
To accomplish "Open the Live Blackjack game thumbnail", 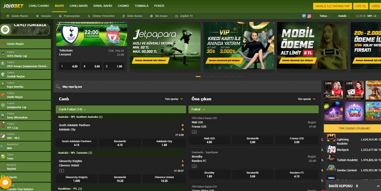I will click(354, 90).
